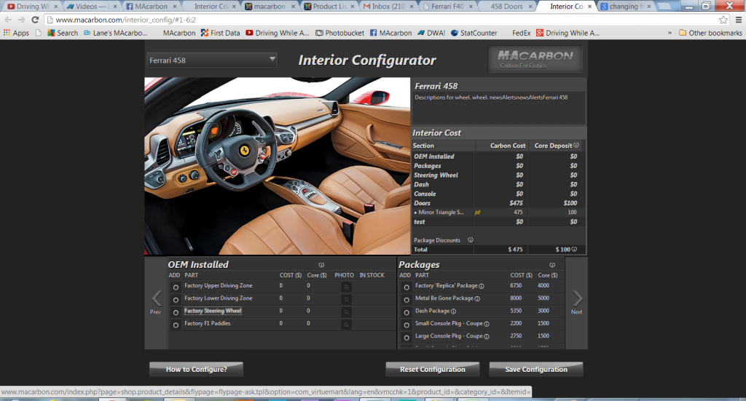This screenshot has height=401, width=746.
Task: Click Reset Configuration button
Action: click(433, 369)
